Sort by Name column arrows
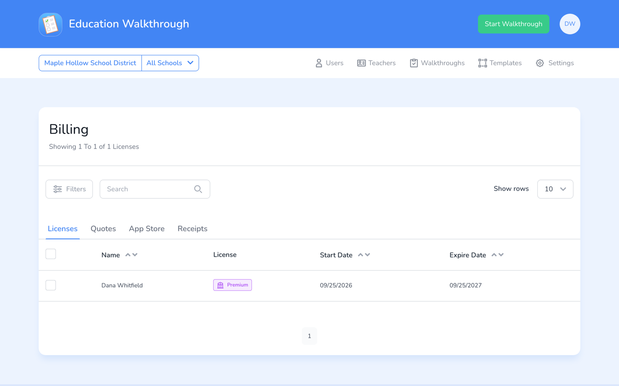 coord(131,255)
